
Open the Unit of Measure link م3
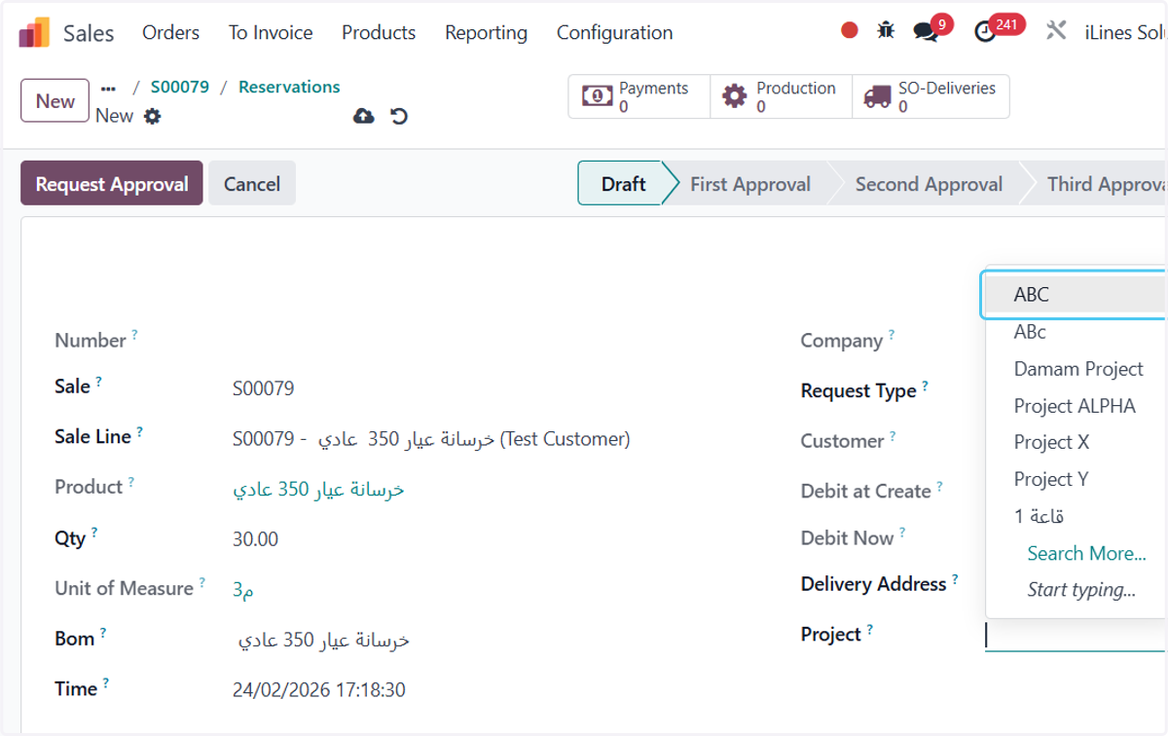243,590
